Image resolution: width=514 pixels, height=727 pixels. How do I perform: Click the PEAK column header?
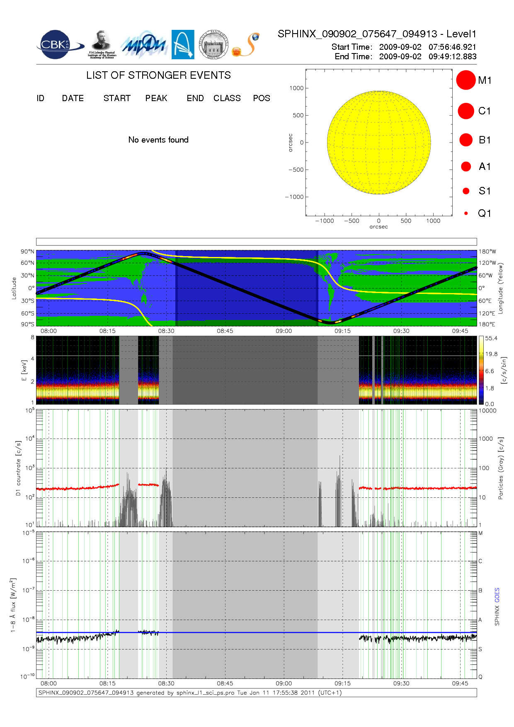pos(156,98)
